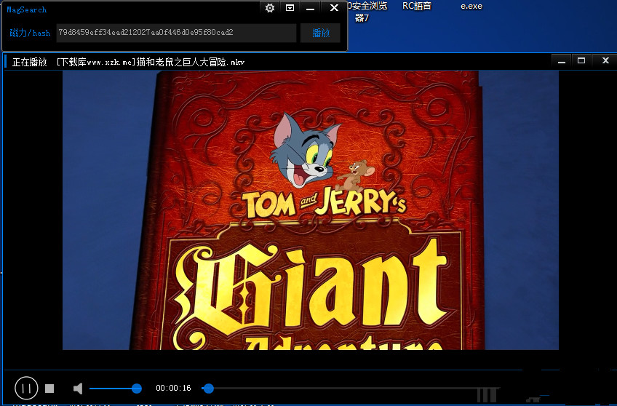Viewport: 617px width, 406px height.
Task: Maximize the video player window
Action: coord(581,61)
